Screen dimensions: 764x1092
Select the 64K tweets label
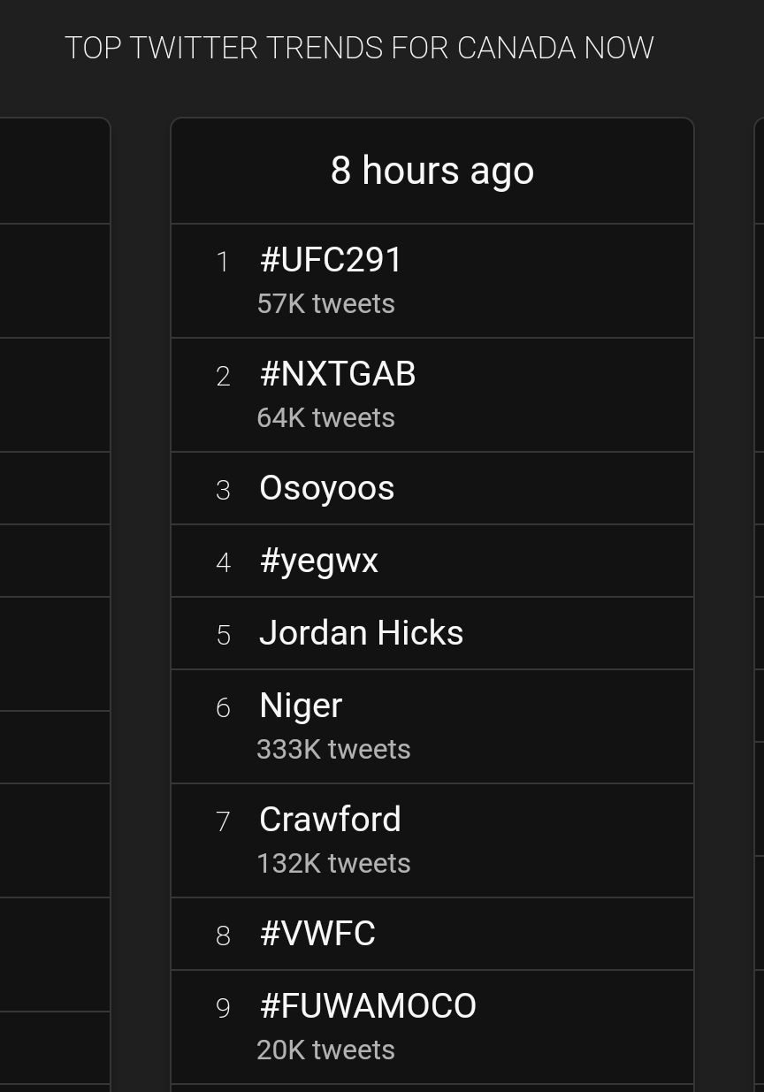coord(325,418)
